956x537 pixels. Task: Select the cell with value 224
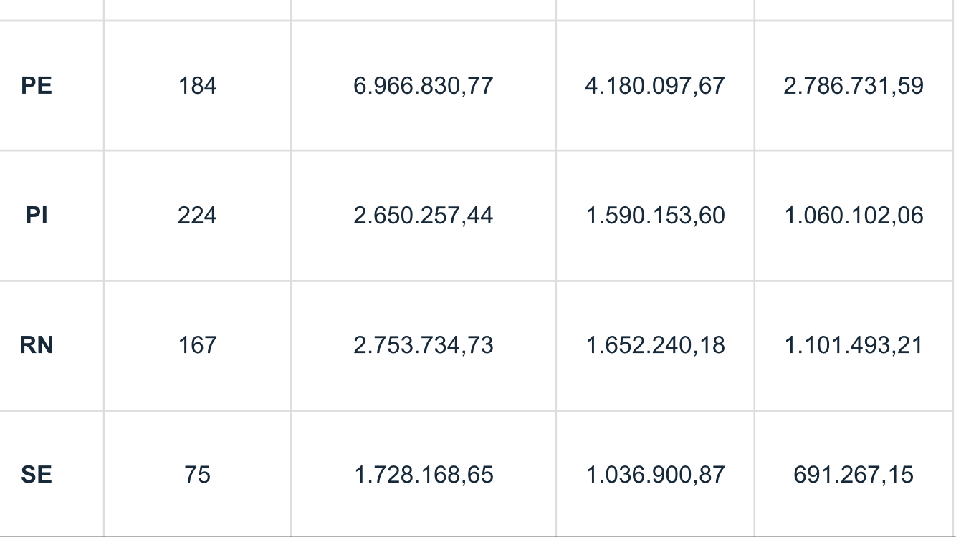pos(197,216)
